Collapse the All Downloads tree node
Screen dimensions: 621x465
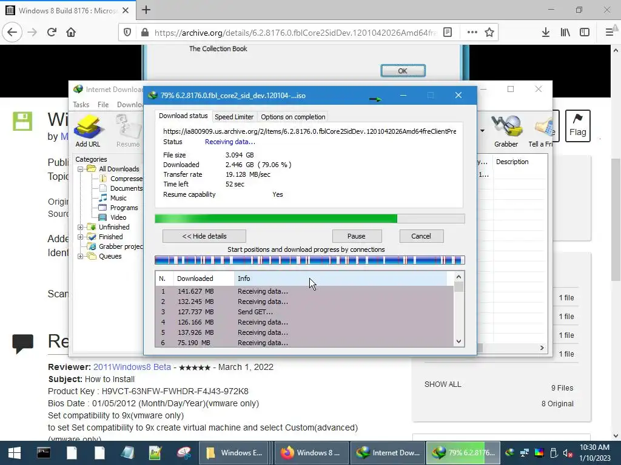point(81,169)
